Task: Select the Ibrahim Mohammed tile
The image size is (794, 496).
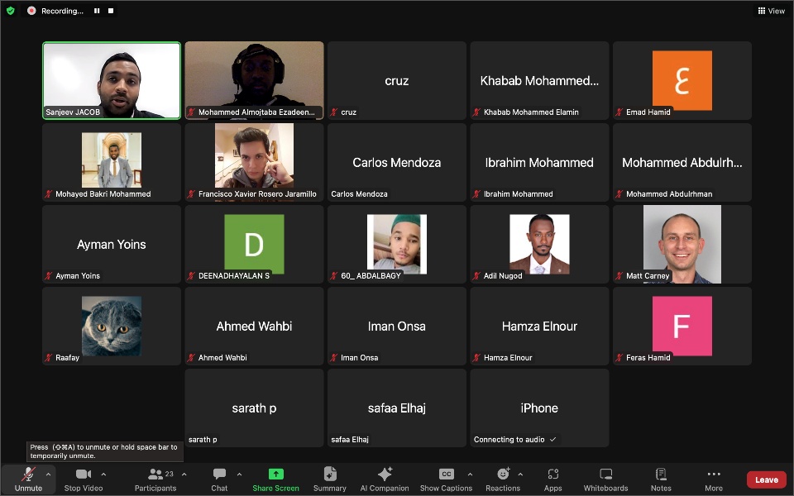Action: (539, 163)
